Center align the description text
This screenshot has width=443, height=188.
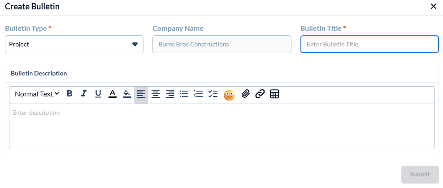click(x=156, y=94)
